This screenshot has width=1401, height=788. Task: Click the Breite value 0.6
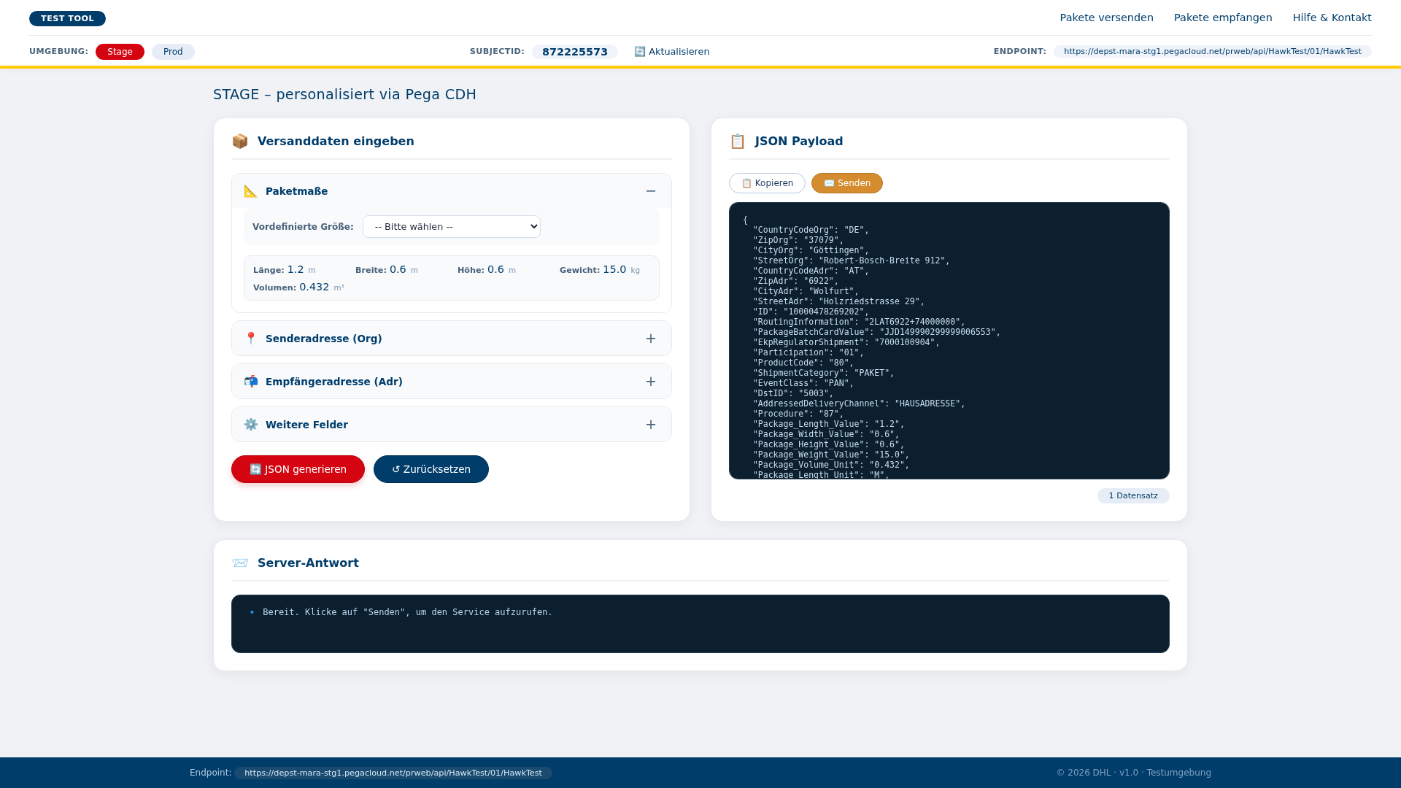pos(398,269)
